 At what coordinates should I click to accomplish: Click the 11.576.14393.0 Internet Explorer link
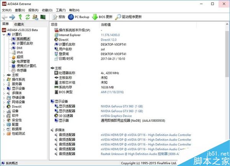click(x=110, y=35)
